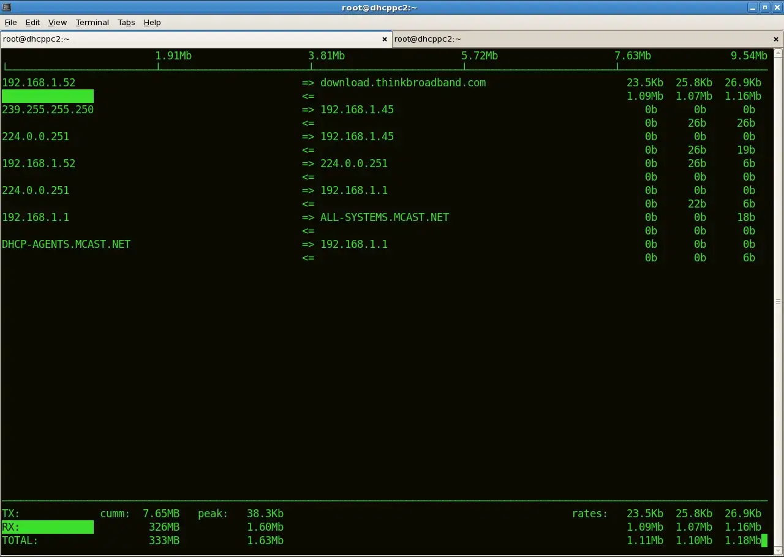This screenshot has width=784, height=557.
Task: Click the 239.255.255.250 address line
Action: (x=48, y=110)
